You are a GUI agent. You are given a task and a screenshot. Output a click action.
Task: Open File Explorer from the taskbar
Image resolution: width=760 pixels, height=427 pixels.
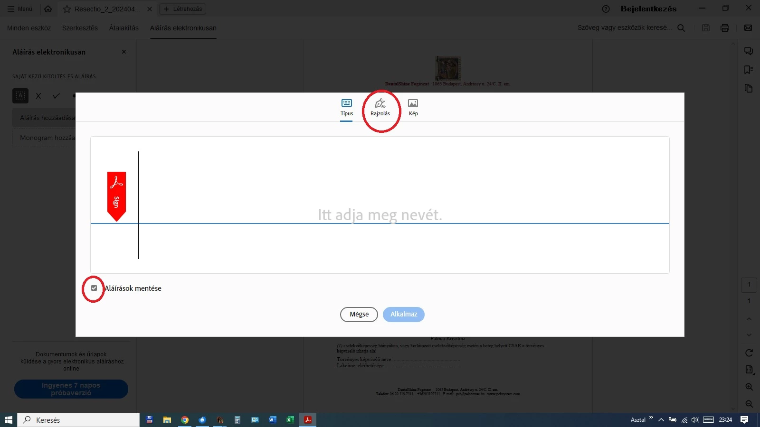coord(167,420)
